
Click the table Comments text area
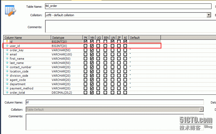(131, 26)
